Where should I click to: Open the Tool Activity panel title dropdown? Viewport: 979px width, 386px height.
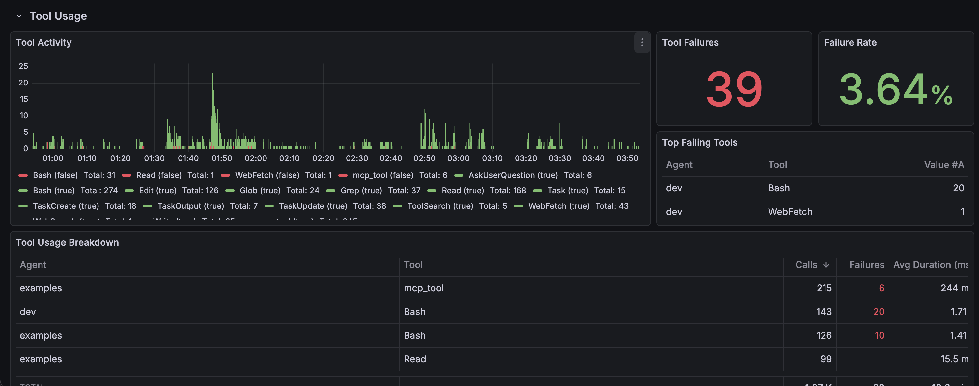[44, 42]
